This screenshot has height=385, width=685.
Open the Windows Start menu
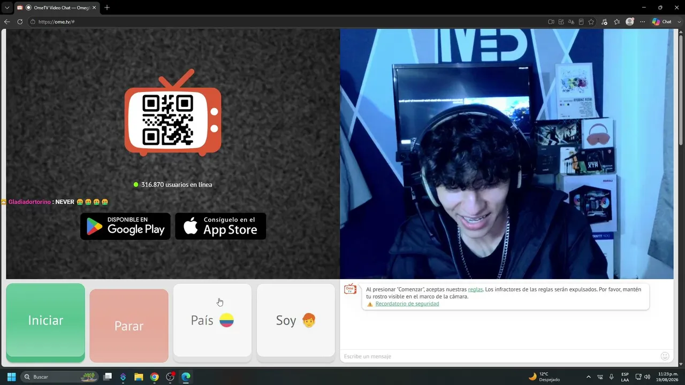(x=11, y=377)
